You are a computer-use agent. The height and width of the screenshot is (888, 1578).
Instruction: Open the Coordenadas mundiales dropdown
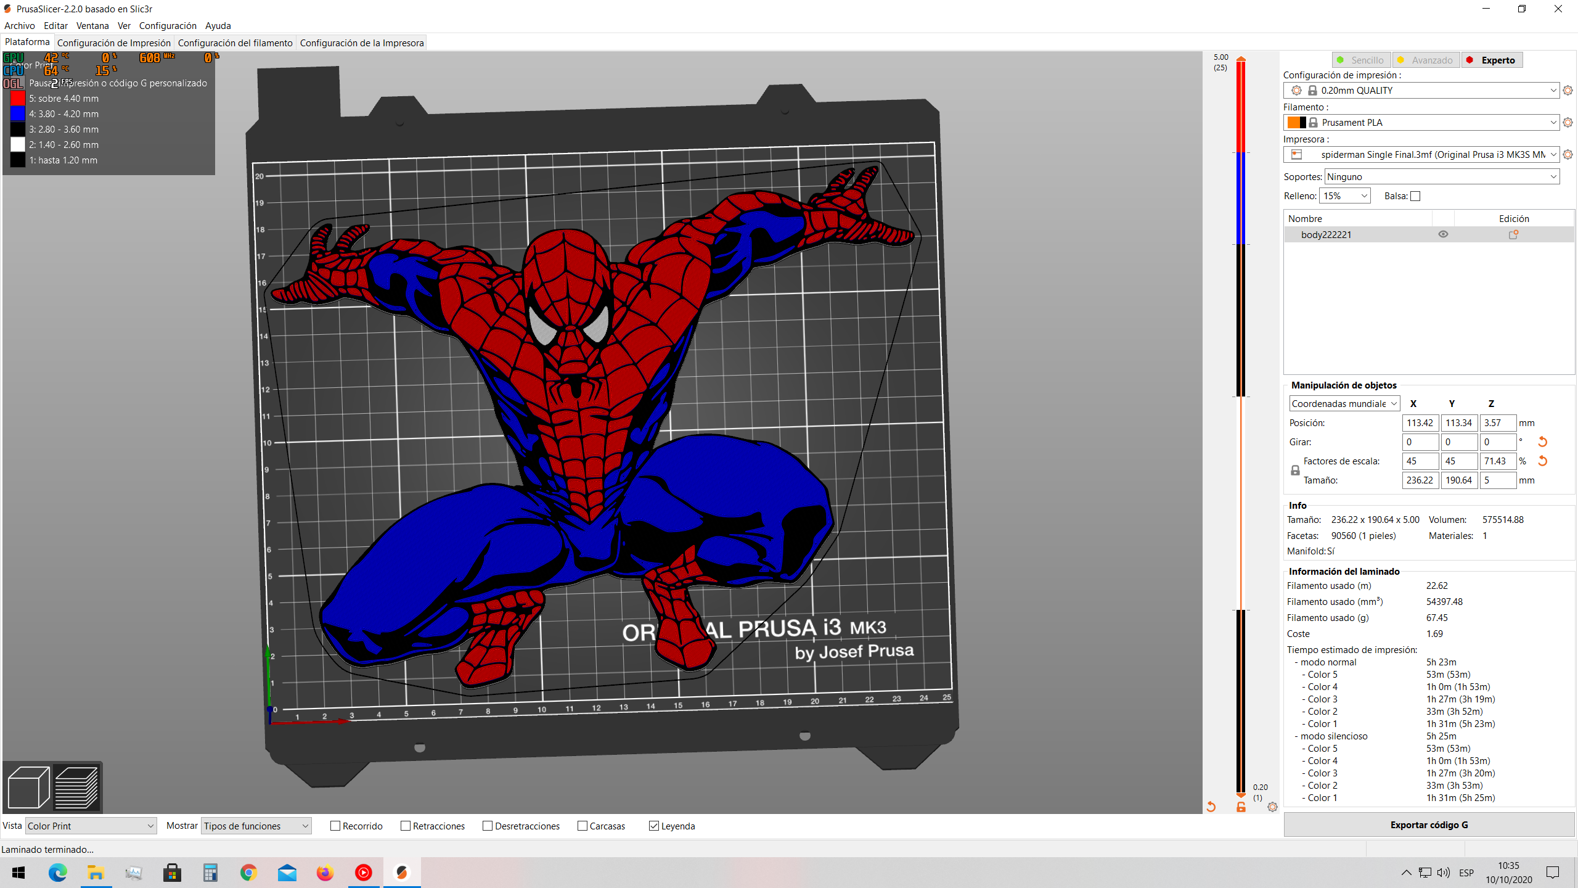(x=1344, y=404)
